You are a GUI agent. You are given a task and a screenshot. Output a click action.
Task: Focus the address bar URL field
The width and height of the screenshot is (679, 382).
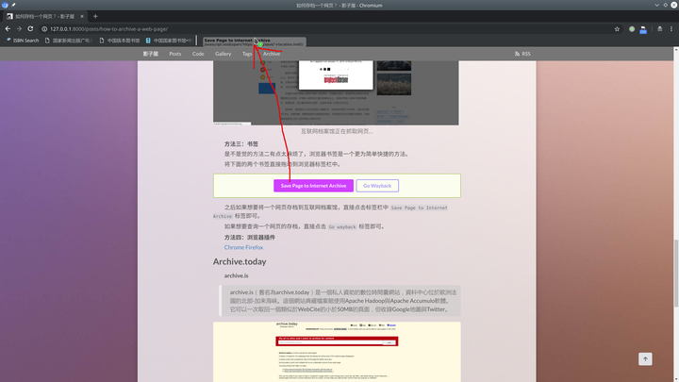click(283, 28)
